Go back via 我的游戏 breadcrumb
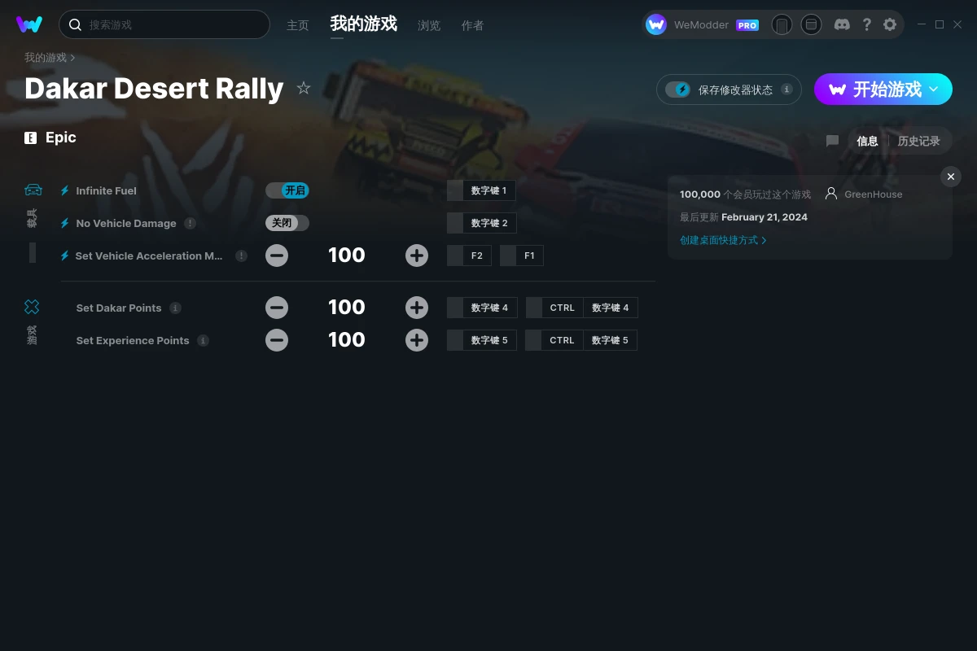Image resolution: width=977 pixels, height=651 pixels. pyautogui.click(x=46, y=58)
